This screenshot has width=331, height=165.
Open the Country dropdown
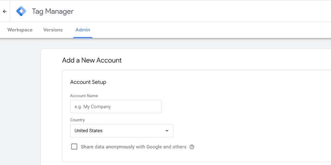pos(121,131)
